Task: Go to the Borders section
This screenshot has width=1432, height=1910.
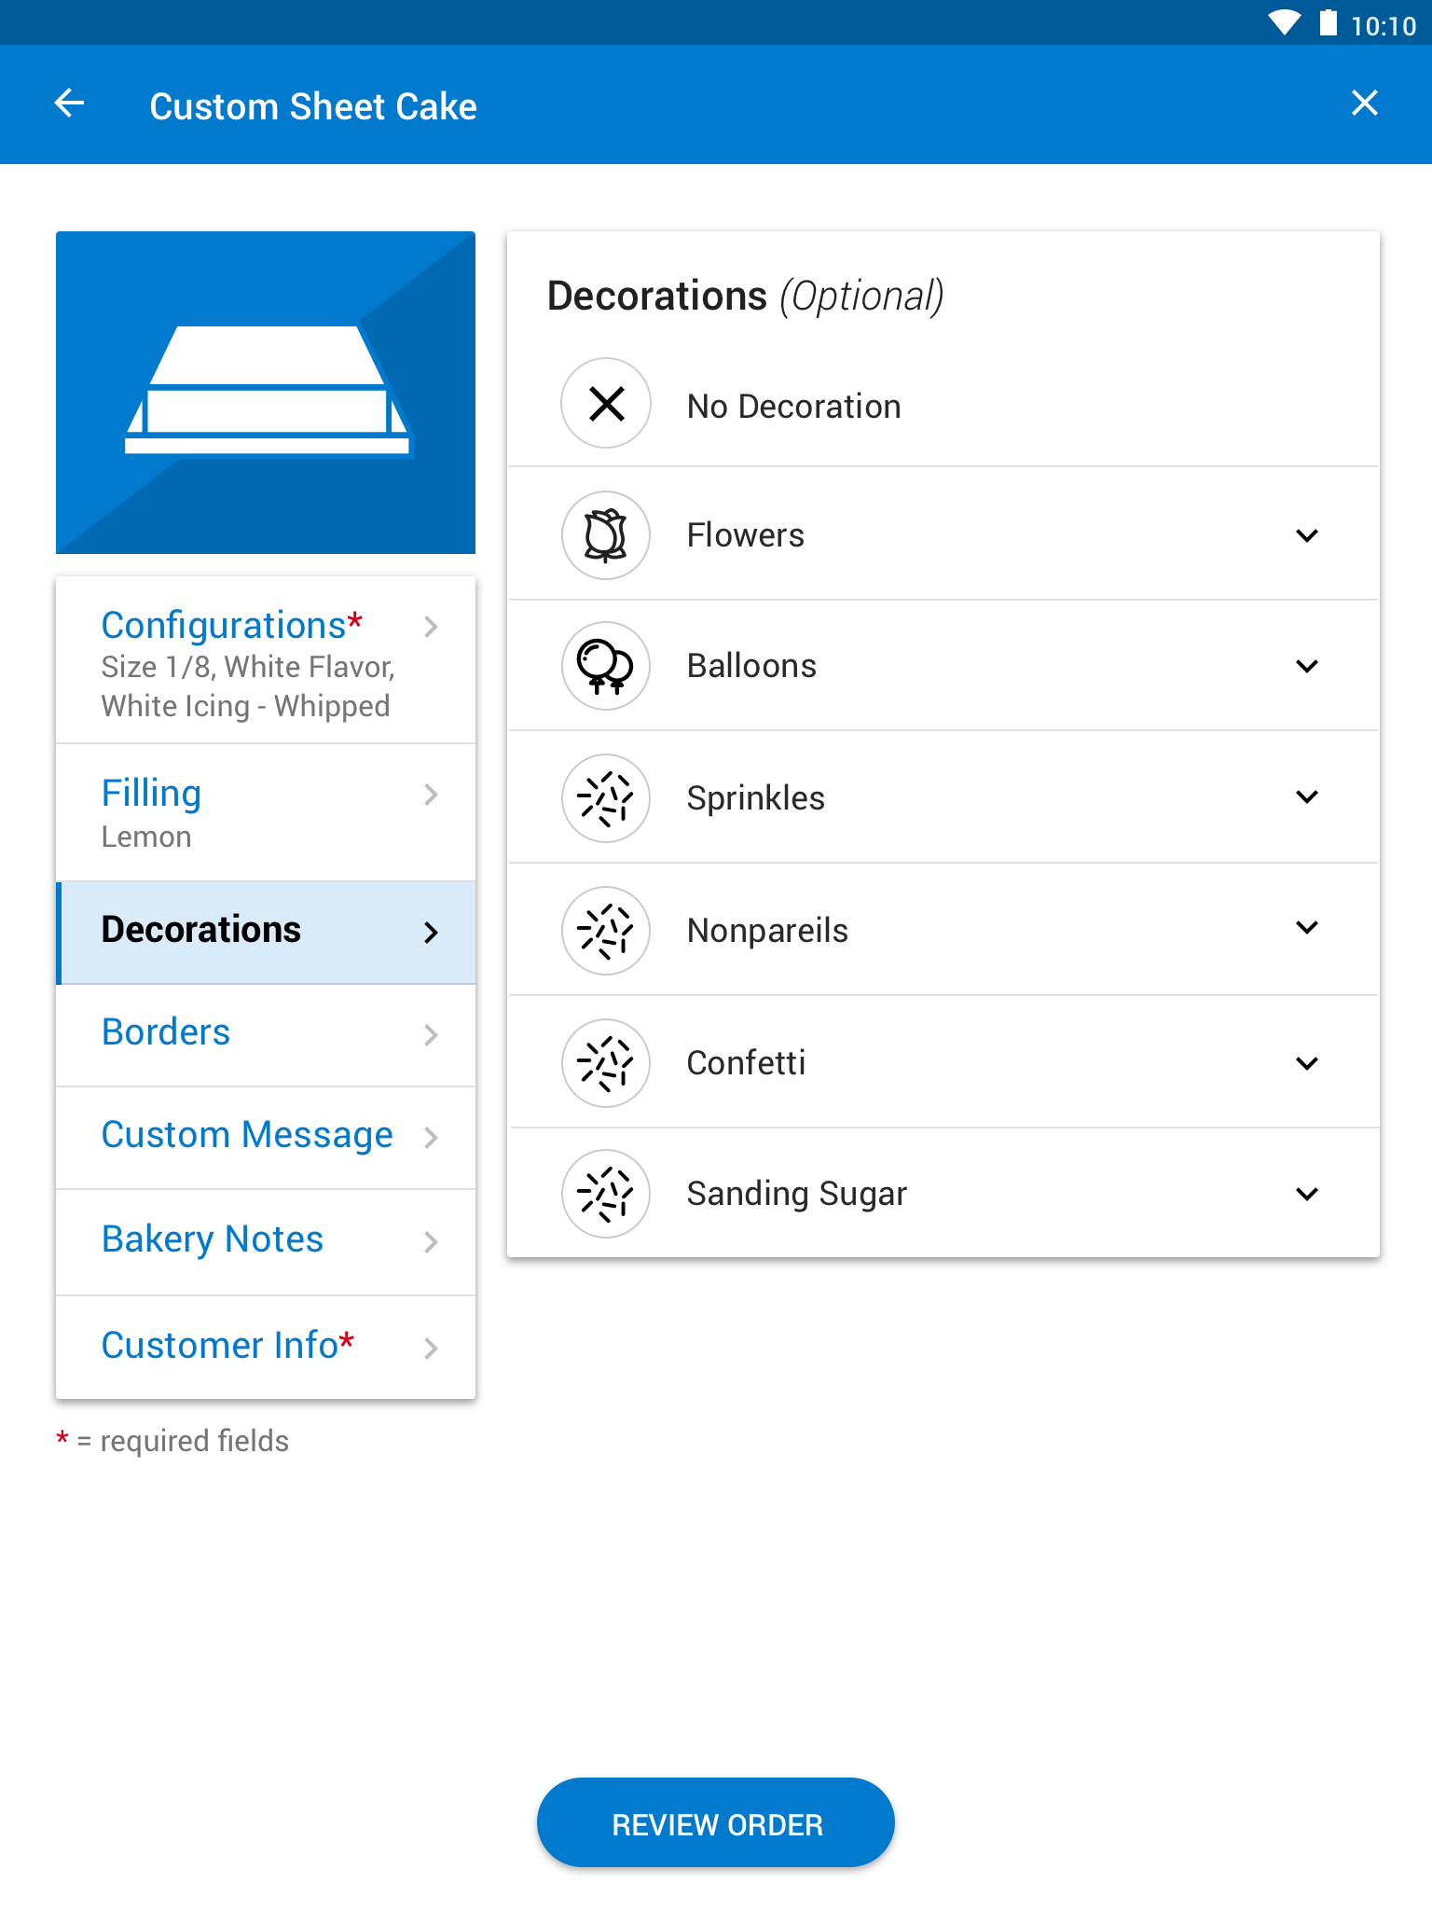Action: 266,1034
